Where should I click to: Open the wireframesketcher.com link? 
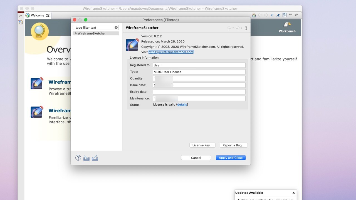coord(171,52)
